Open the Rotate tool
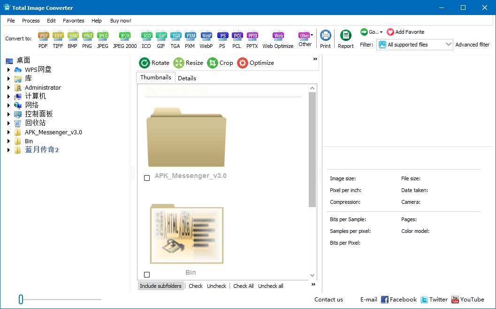 click(x=154, y=62)
